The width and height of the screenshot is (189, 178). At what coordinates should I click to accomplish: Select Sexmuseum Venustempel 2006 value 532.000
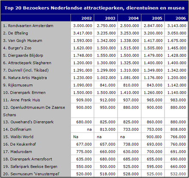[178, 174]
